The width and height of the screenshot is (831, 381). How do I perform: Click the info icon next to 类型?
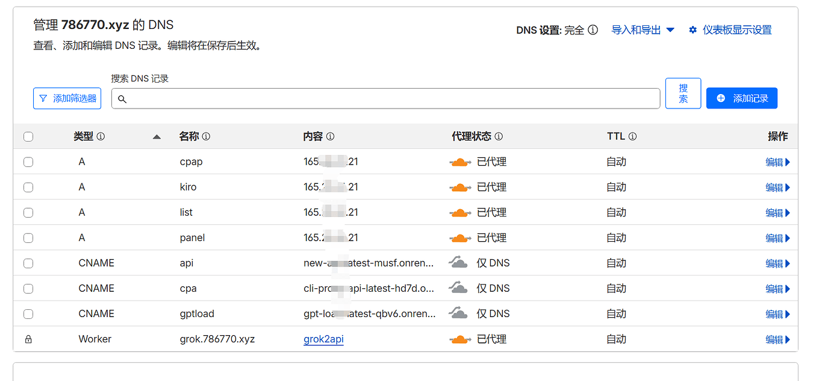[101, 137]
